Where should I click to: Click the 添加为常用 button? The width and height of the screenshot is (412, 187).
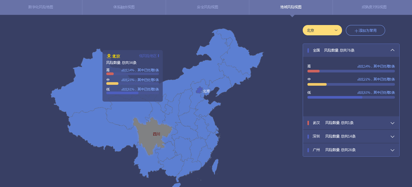pos(365,30)
